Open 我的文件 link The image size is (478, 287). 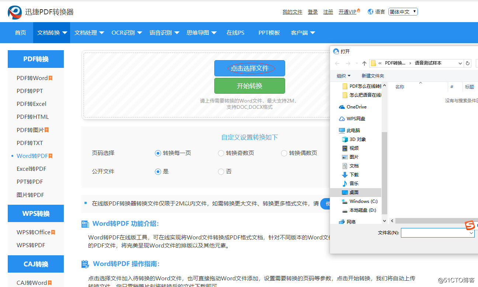tap(292, 12)
